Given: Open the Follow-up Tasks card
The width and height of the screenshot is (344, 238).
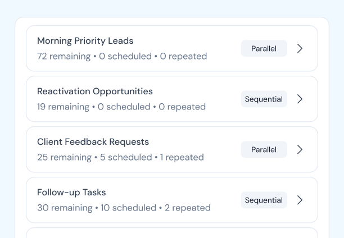Looking at the screenshot, I should tap(172, 200).
